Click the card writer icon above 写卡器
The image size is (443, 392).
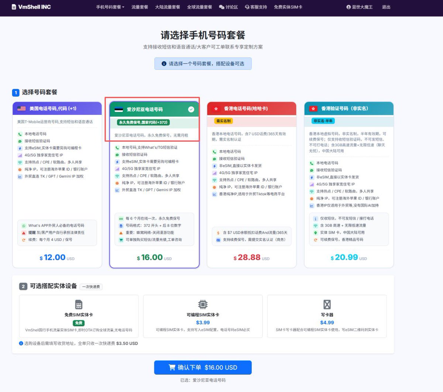click(x=327, y=305)
